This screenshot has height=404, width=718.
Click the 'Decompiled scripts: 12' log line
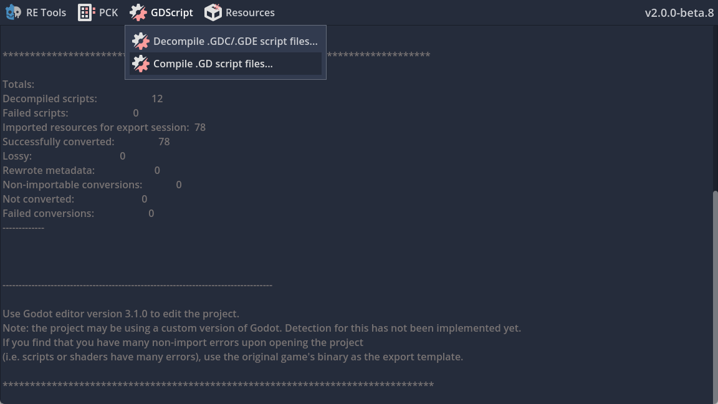82,99
